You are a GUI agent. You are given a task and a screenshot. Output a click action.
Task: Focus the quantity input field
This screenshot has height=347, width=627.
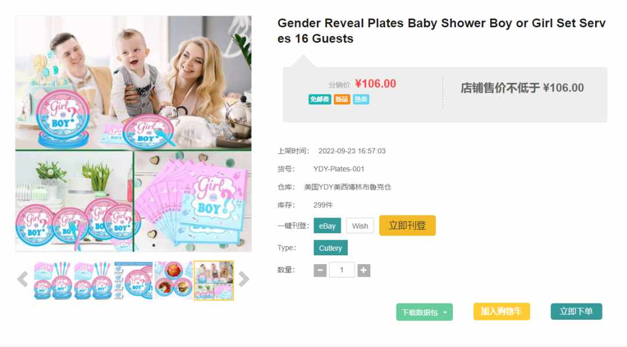point(341,270)
